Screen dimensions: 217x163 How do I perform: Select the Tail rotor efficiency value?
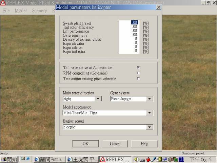pos(134,26)
